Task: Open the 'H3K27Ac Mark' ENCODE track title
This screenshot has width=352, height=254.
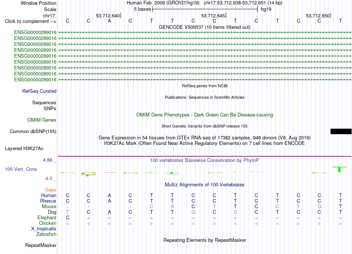Action: (x=205, y=143)
